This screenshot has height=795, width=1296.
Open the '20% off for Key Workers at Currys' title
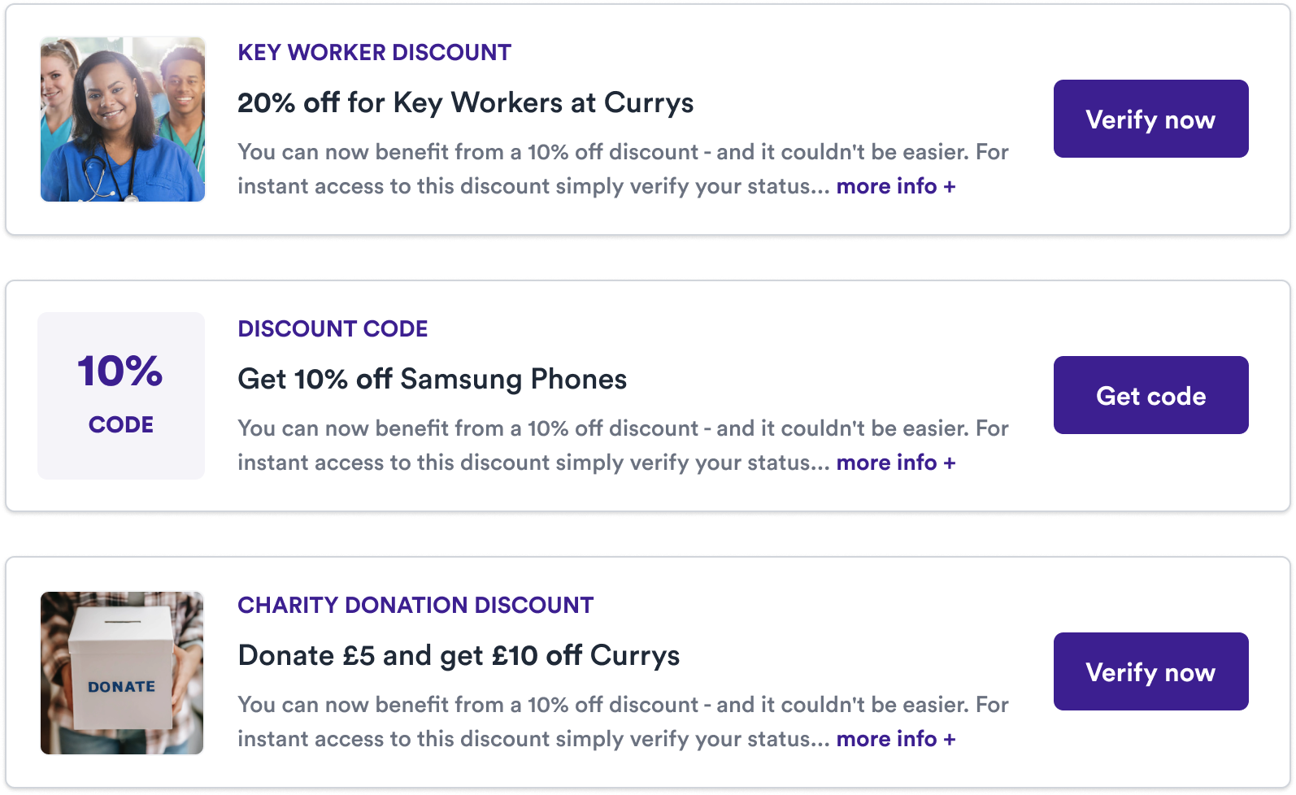[x=465, y=103]
